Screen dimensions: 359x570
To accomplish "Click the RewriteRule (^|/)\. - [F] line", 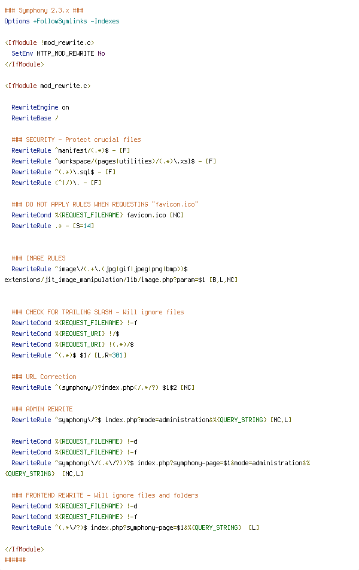I will pyautogui.click(x=56, y=183).
